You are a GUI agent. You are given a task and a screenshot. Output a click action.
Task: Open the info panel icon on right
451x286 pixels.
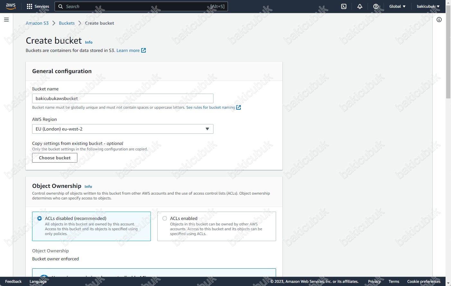coord(439,20)
